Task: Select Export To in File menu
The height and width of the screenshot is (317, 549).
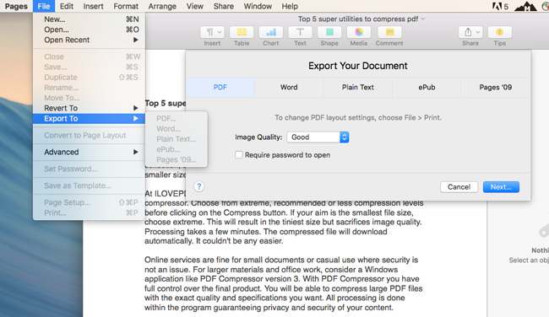Action: click(x=89, y=119)
